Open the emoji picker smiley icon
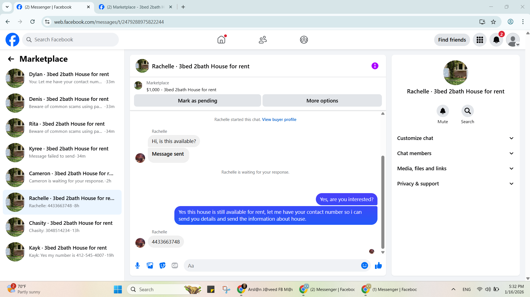 pos(364,266)
